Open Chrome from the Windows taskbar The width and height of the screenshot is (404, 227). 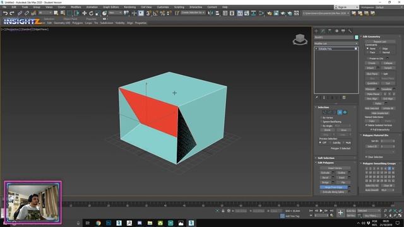click(x=98, y=223)
